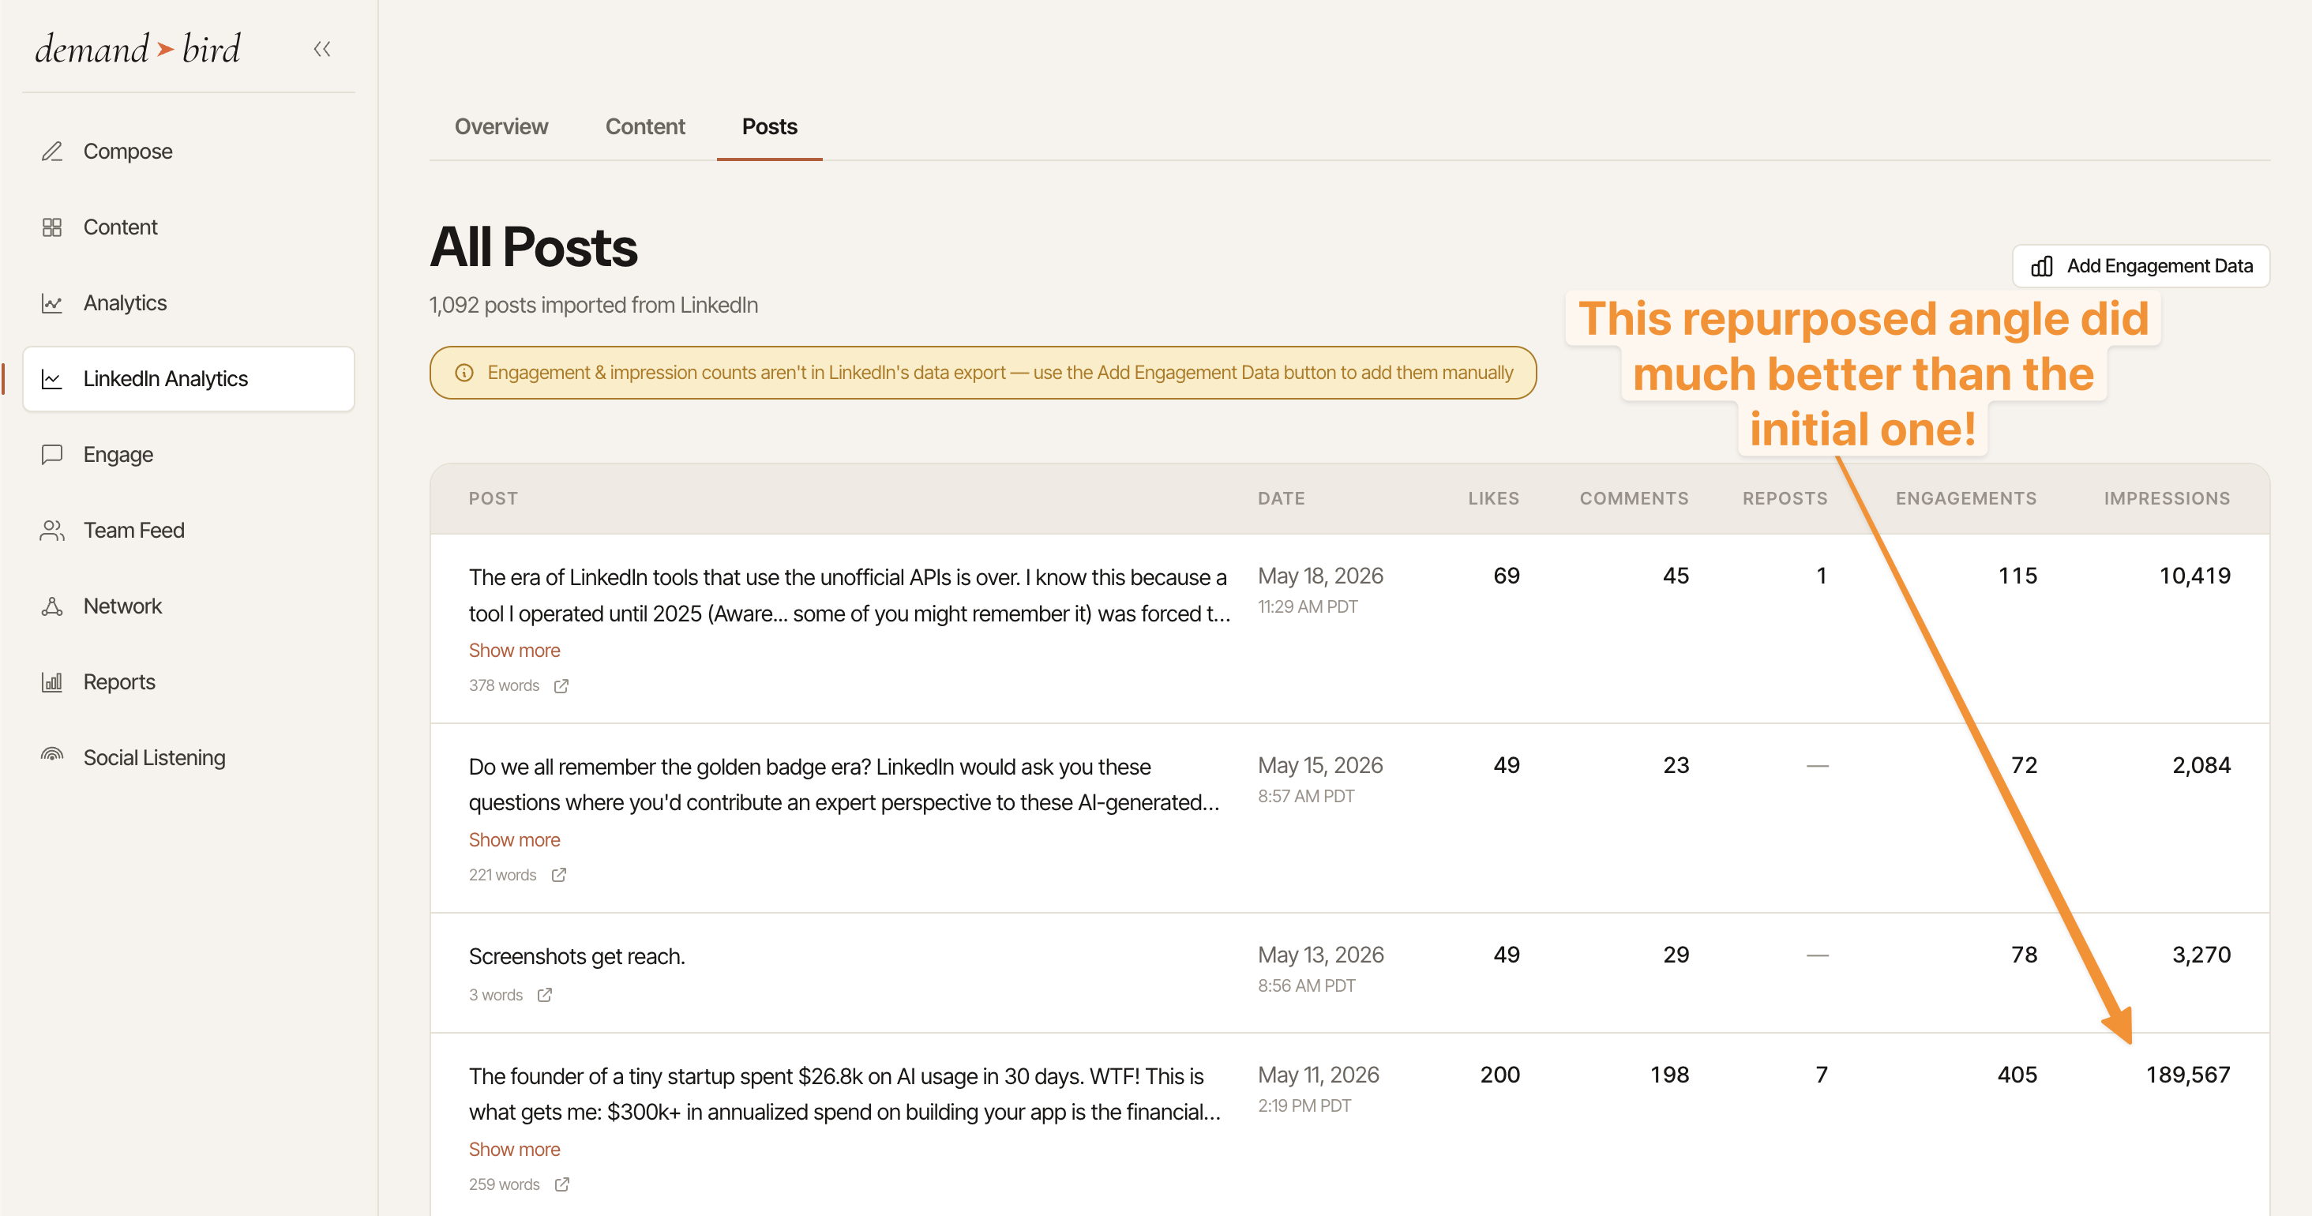This screenshot has width=2312, height=1216.
Task: Sort by the ENGAGEMENTS column header
Action: point(1965,498)
